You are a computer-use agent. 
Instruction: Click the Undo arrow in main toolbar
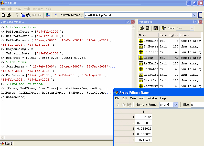pyautogui.click(x=34, y=15)
